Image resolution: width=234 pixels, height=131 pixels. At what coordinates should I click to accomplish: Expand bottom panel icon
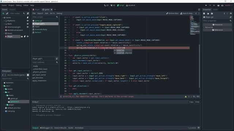click(x=199, y=128)
